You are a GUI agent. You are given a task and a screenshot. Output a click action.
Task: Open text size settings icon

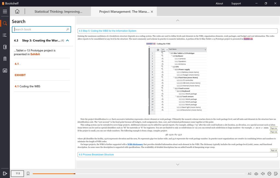[x=249, y=174]
